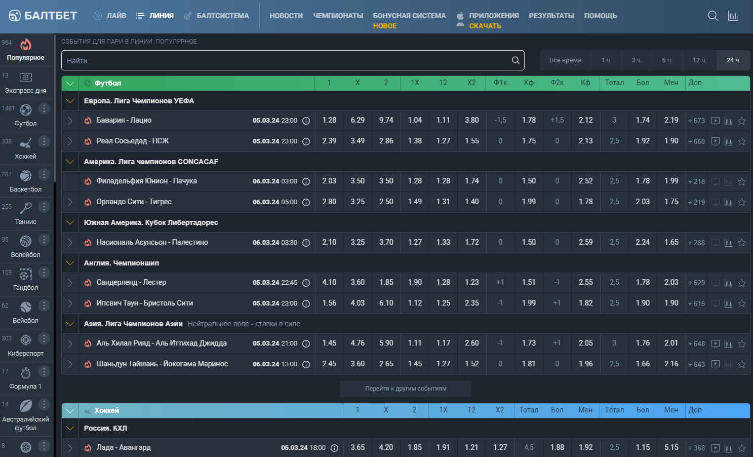
Task: Open БАЛТСИСТЕМА in the top menu
Action: [216, 16]
